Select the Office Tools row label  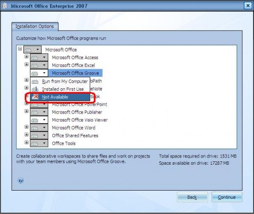click(64, 143)
